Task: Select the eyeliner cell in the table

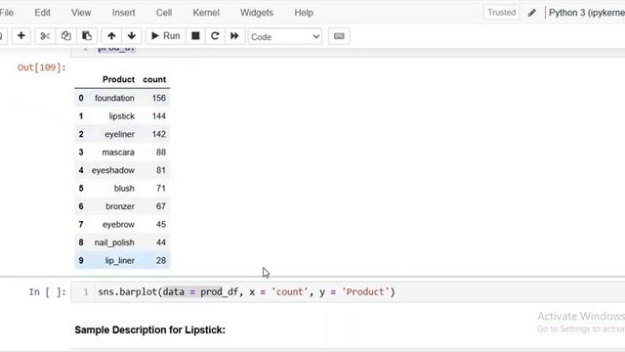Action: point(119,134)
